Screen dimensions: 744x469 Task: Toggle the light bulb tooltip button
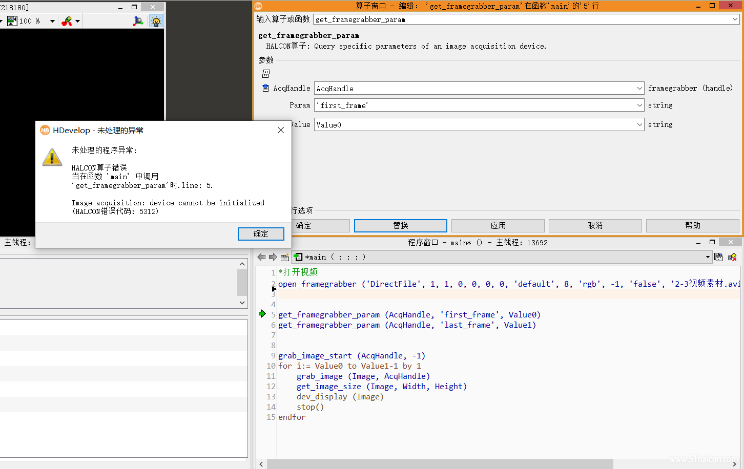(x=156, y=21)
